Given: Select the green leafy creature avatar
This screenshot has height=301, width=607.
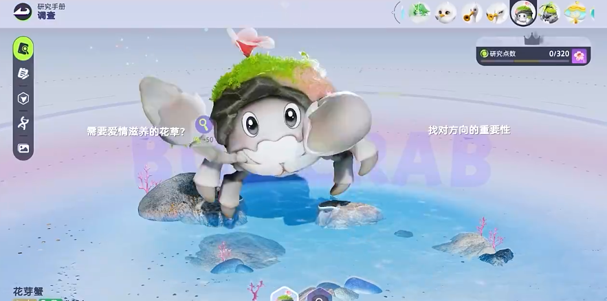Looking at the screenshot, I should pos(419,12).
